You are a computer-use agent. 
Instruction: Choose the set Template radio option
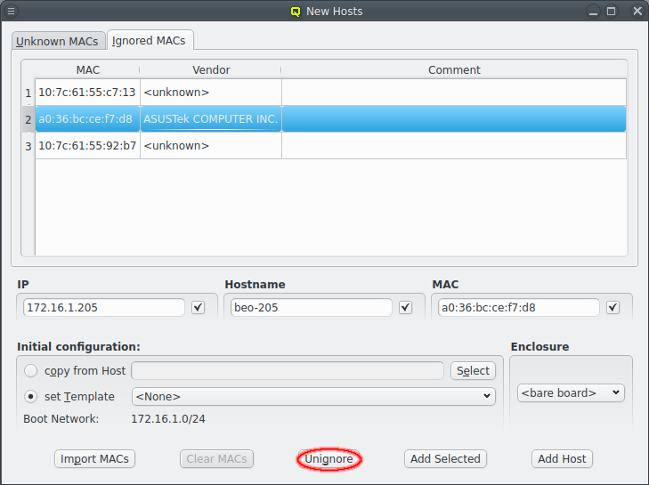pos(32,397)
